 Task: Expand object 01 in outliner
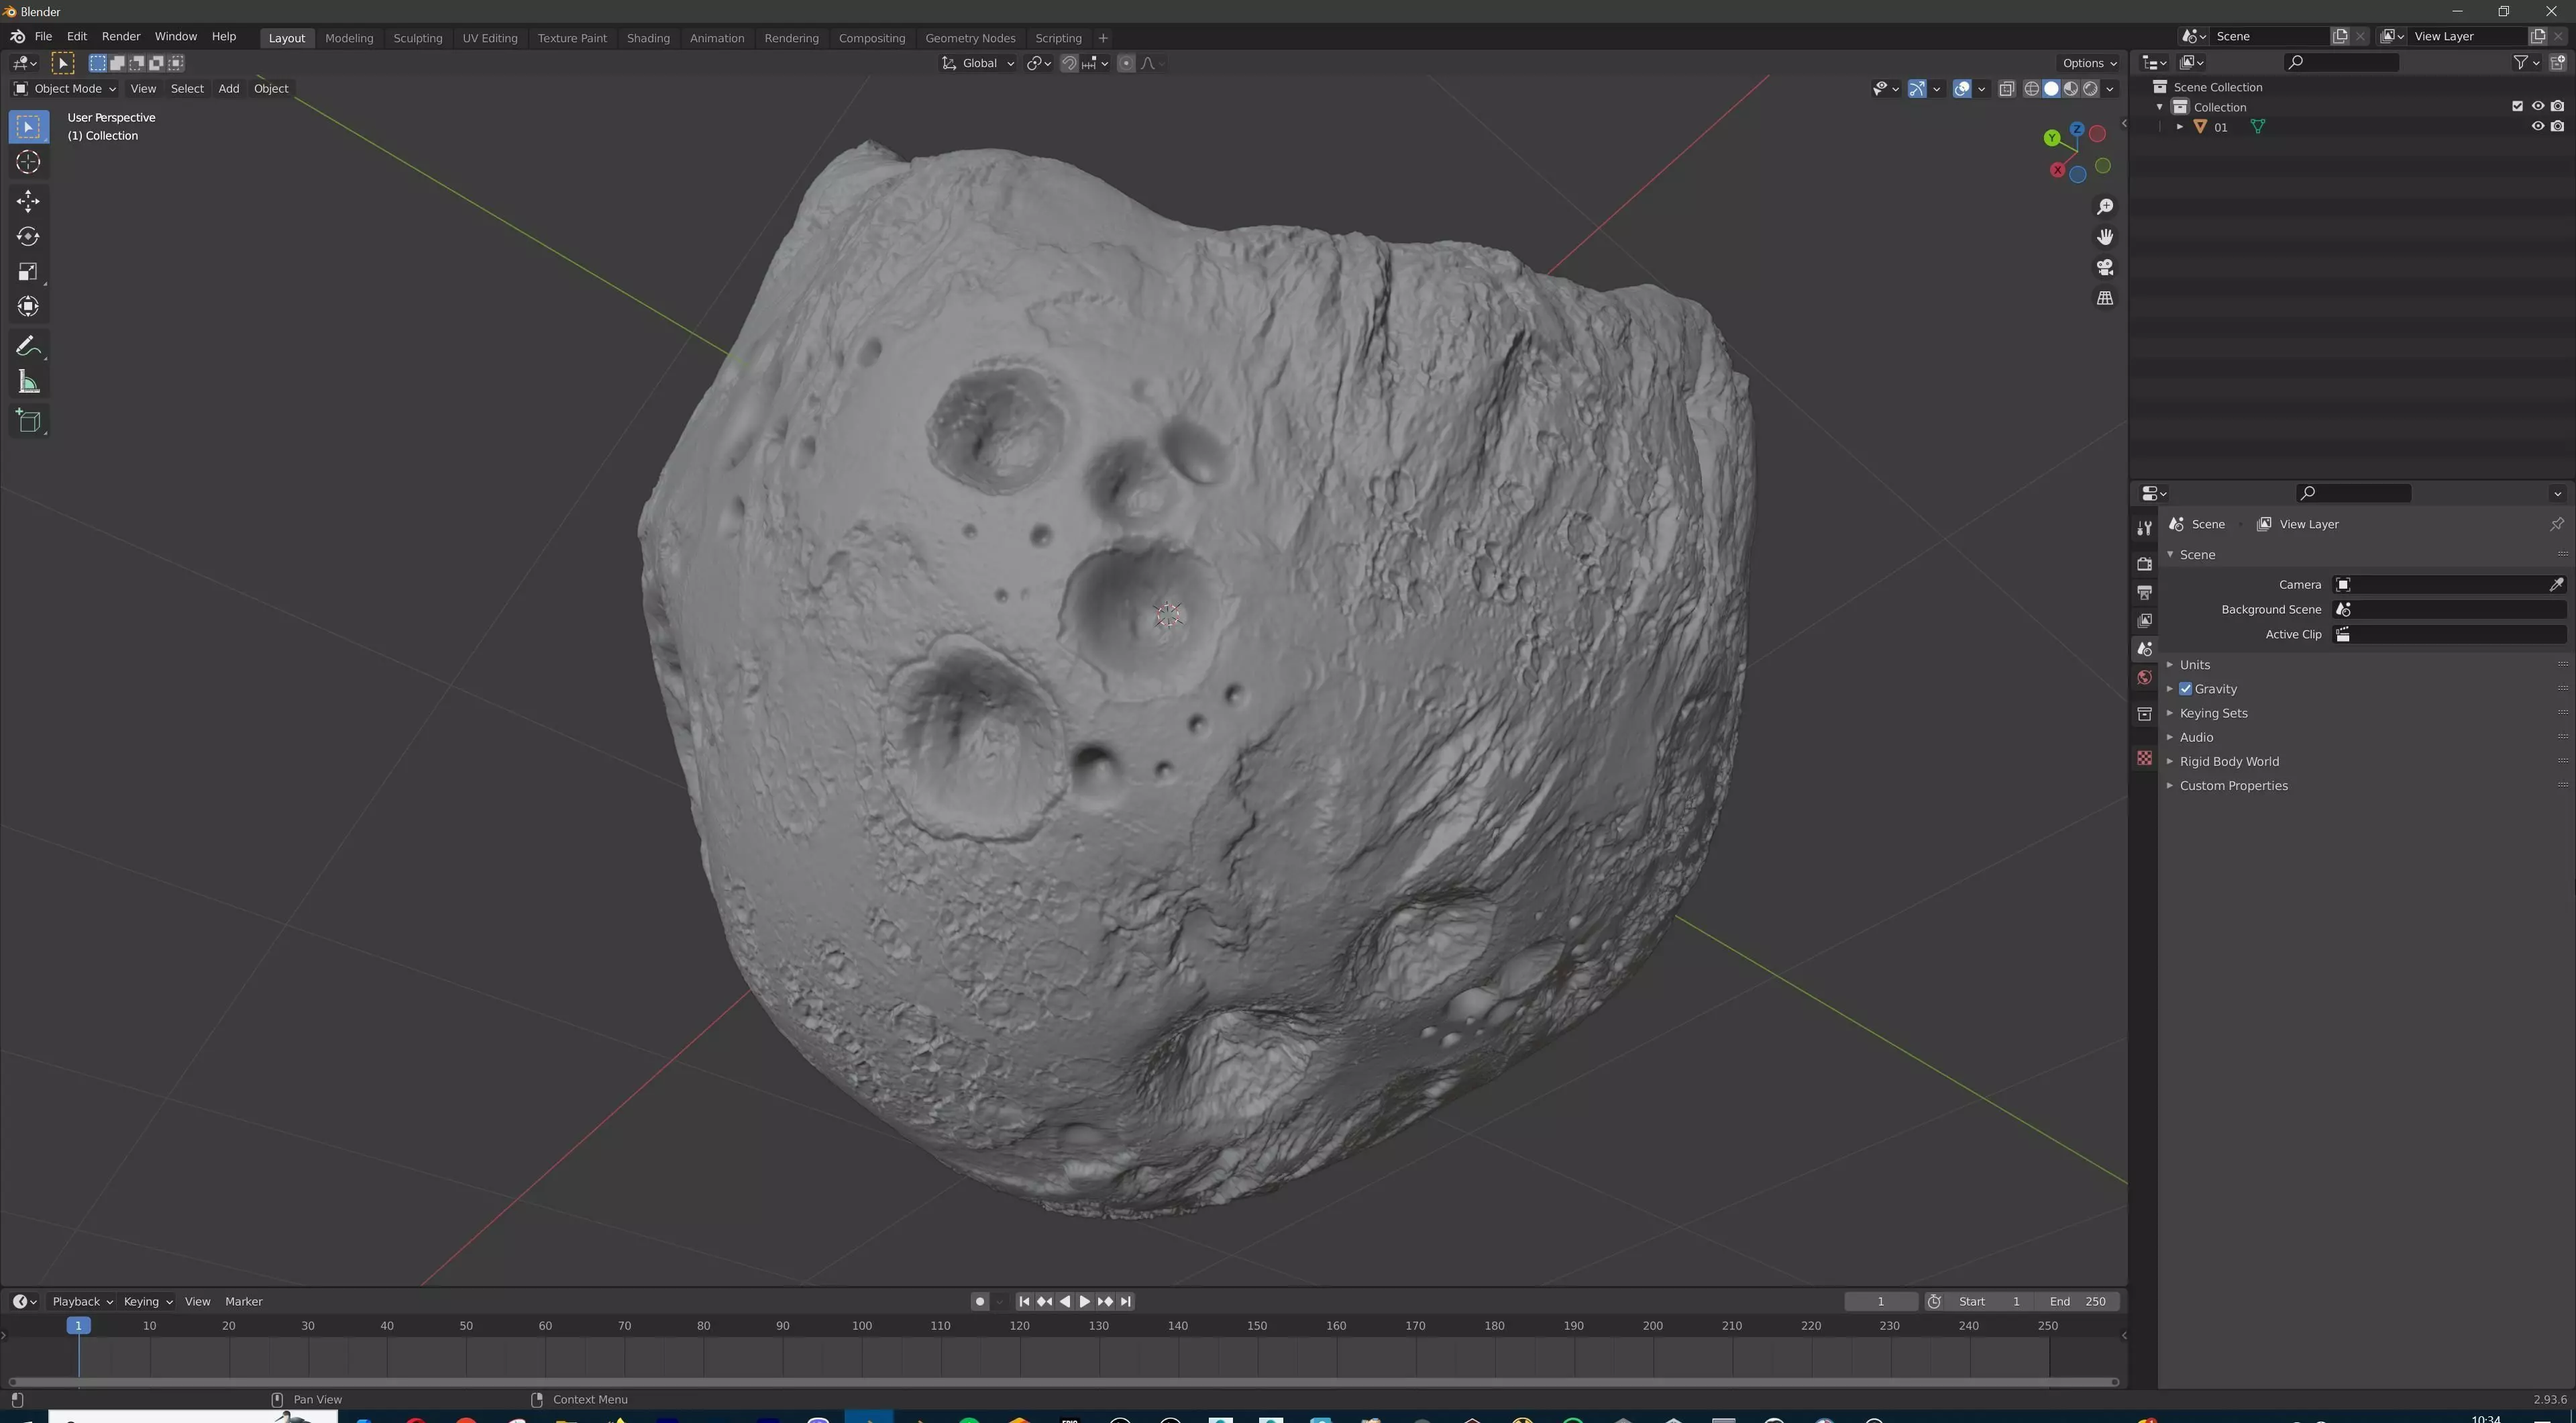click(x=2179, y=127)
